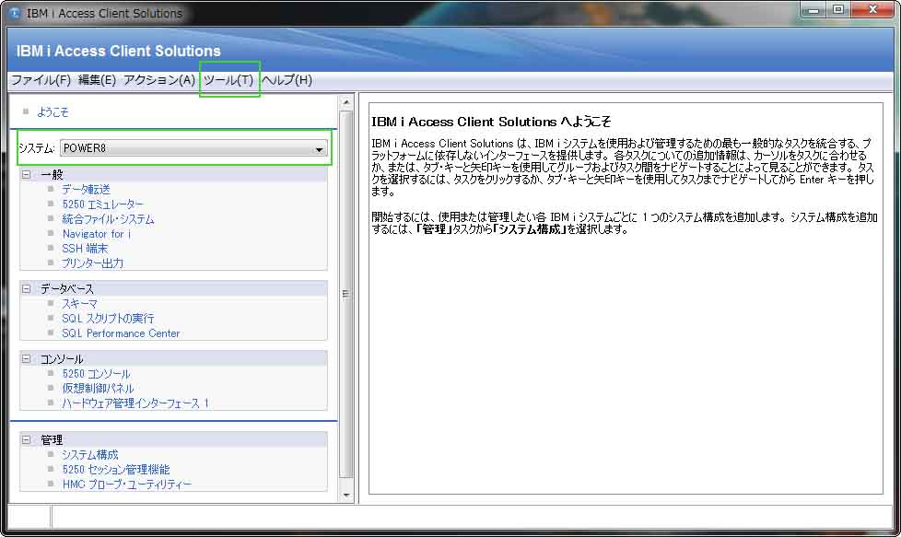Open the ファイル(F) menu
The image size is (901, 537).
click(x=41, y=80)
